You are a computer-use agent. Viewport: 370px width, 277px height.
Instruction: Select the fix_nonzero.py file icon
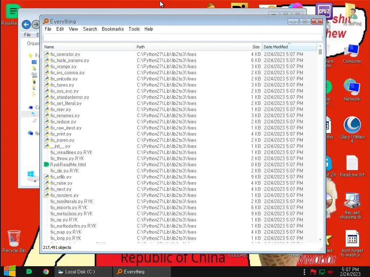pyautogui.click(x=47, y=195)
